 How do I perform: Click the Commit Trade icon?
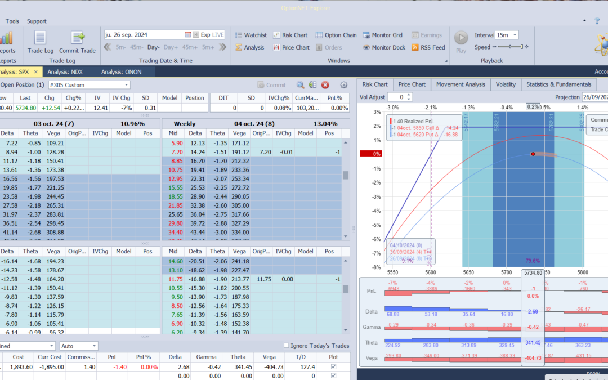(78, 42)
